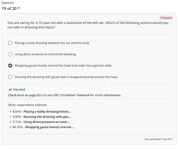Image resolution: width=180 pixels, height=149 pixels.
Task: Click the green 'Correct' label
Action: point(19,89)
